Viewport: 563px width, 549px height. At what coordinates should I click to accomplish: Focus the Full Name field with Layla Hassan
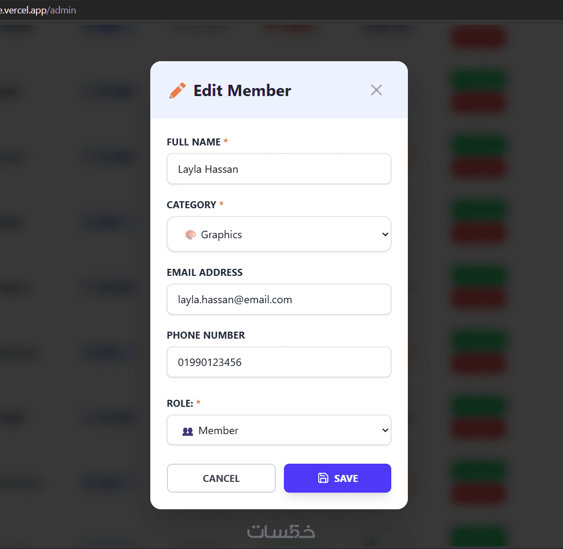pyautogui.click(x=279, y=169)
